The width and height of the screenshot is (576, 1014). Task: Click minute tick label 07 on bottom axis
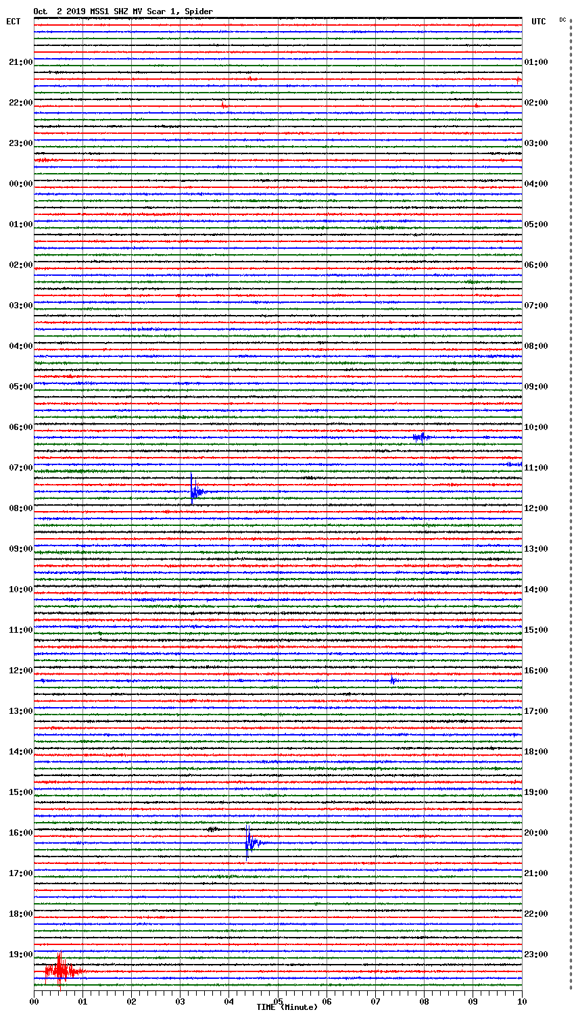tap(375, 1001)
